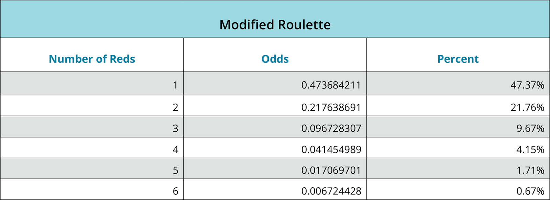
Task: Click the 21.76% percent cell
Action: coord(527,107)
